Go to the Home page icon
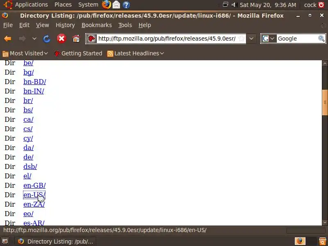 point(76,39)
